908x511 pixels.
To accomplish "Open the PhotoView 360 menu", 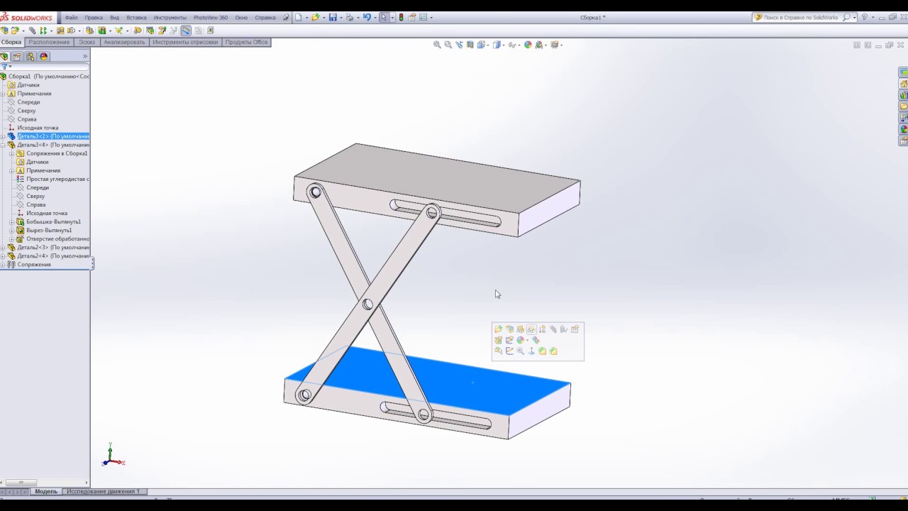I will pos(211,17).
